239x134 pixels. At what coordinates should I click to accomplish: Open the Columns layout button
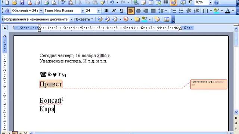166,2
